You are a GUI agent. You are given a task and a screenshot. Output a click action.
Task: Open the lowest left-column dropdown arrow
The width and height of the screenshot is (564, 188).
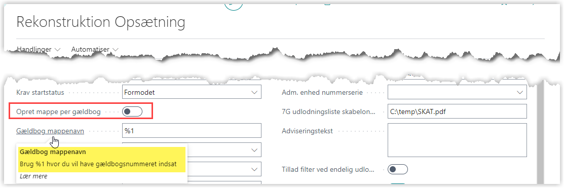click(255, 169)
